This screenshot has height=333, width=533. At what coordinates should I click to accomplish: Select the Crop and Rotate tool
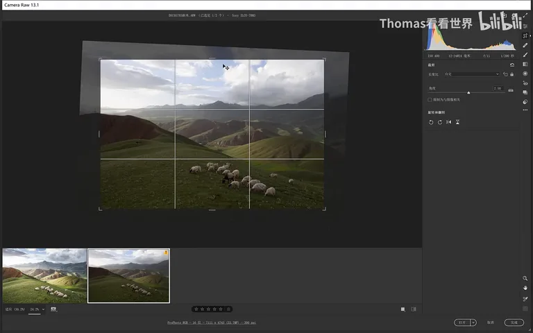coord(525,35)
